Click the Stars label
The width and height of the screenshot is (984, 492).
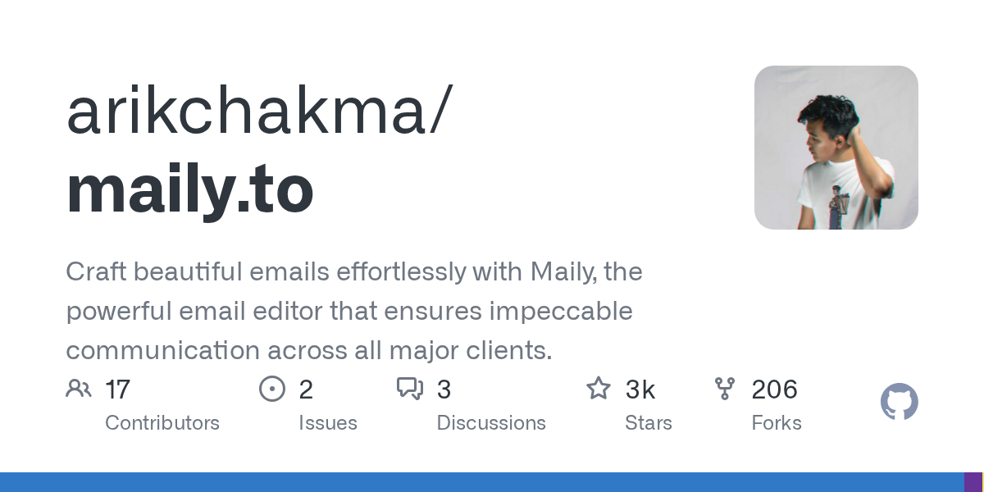(649, 423)
